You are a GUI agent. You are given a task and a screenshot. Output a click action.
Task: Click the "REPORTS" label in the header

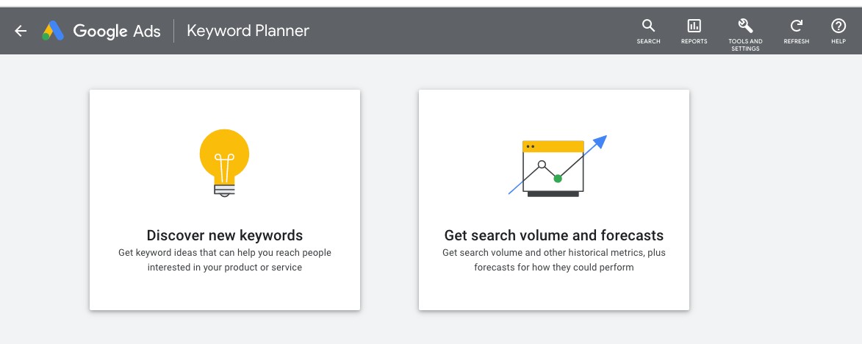click(x=694, y=42)
